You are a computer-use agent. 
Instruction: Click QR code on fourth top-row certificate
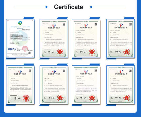pos(130,25)
